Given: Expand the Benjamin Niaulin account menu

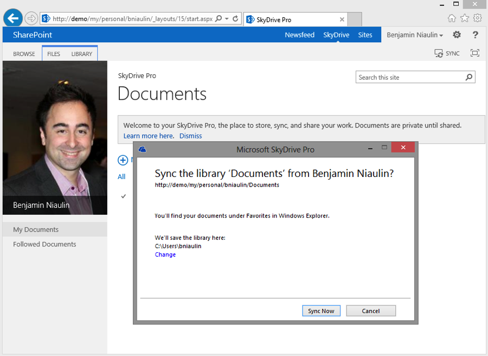Looking at the screenshot, I should 415,35.
